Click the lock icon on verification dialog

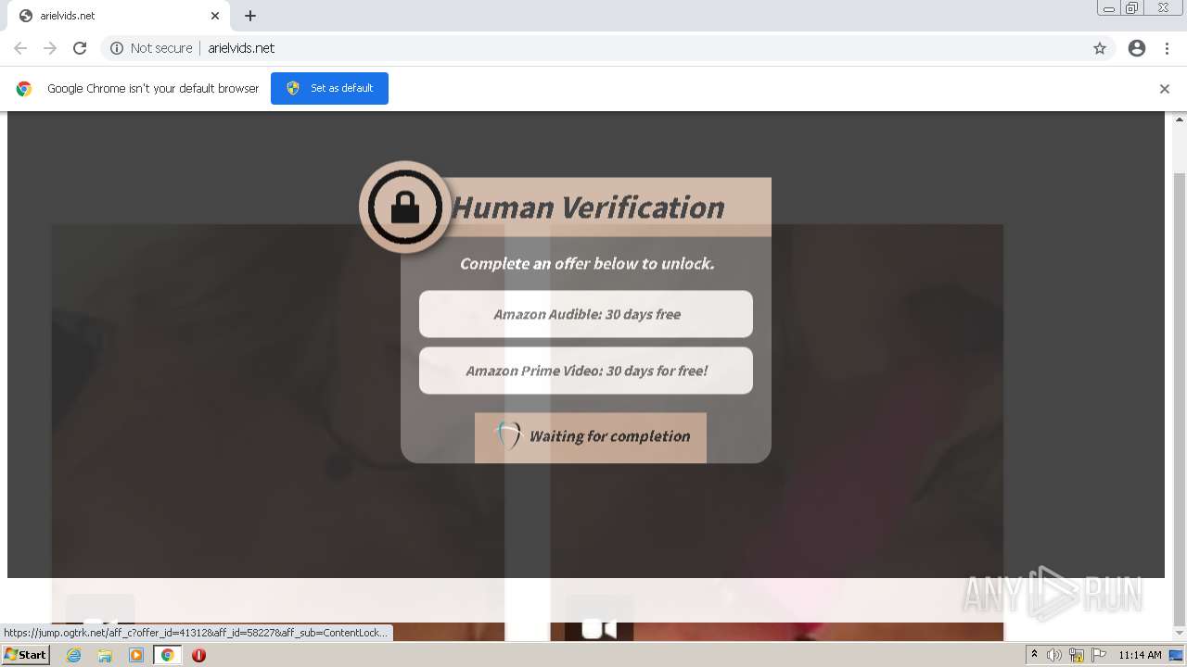click(x=404, y=208)
